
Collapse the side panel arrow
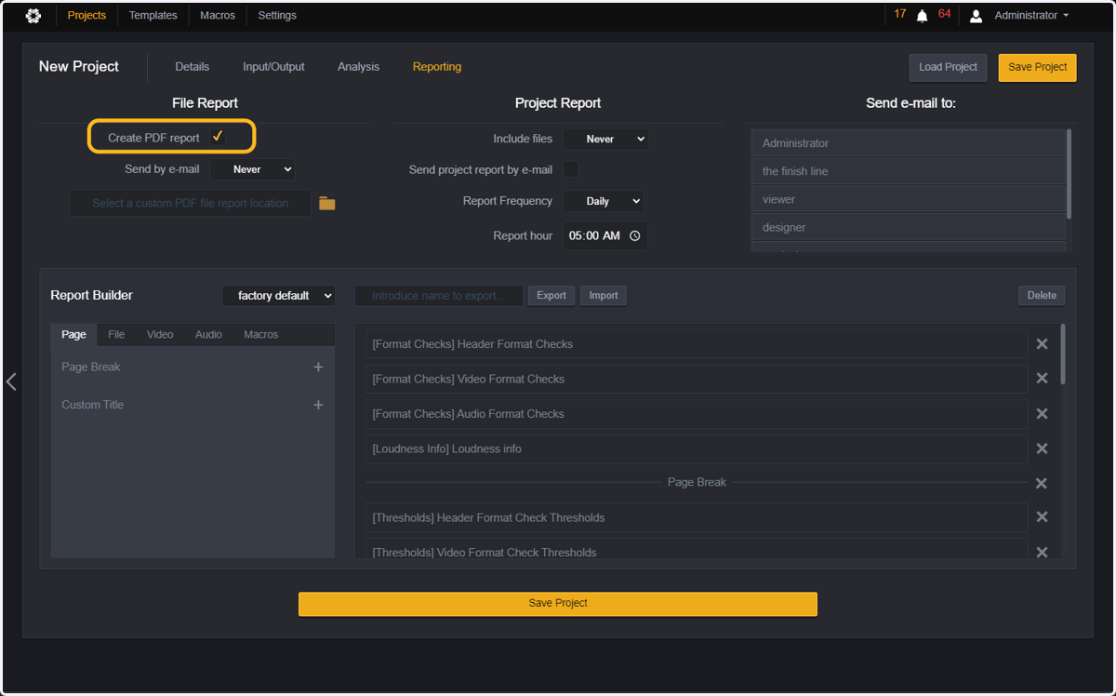click(x=11, y=381)
